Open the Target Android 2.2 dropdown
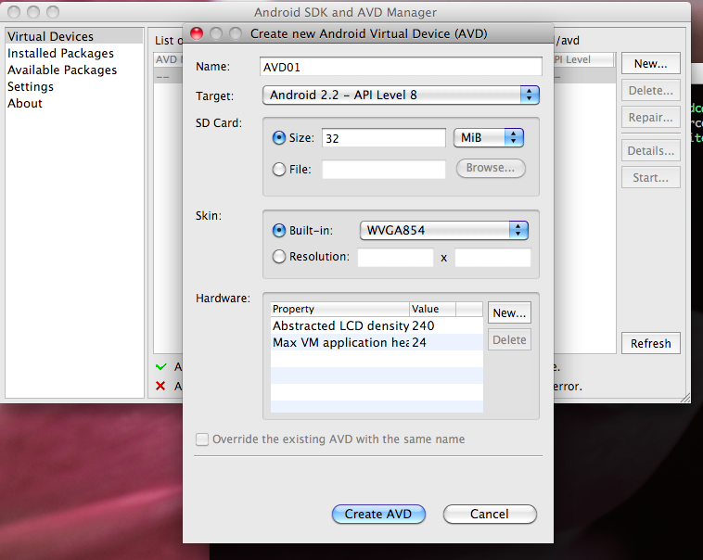 [x=401, y=95]
